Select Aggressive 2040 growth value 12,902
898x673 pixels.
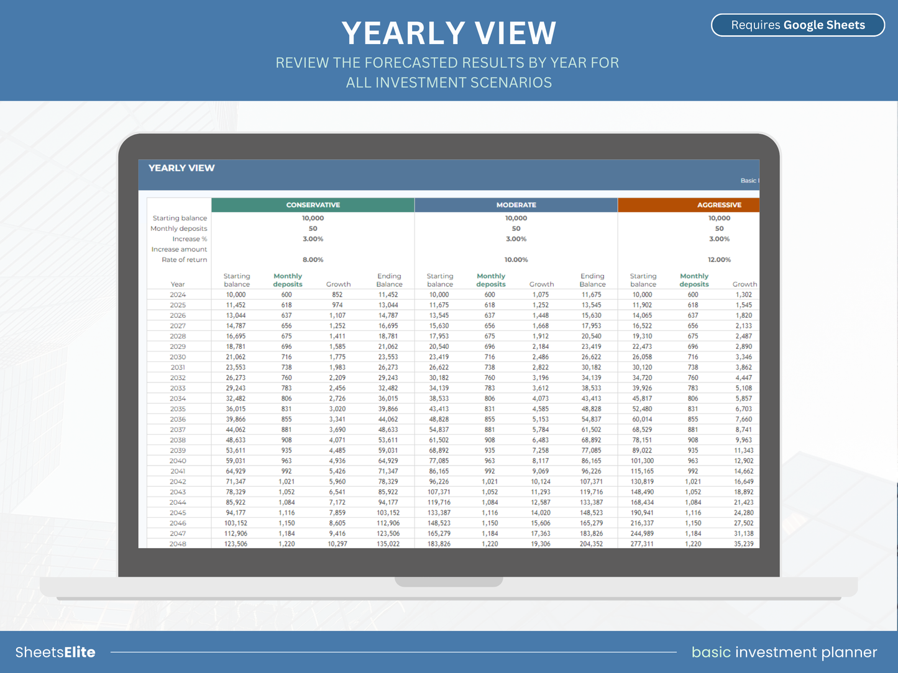[x=743, y=461]
